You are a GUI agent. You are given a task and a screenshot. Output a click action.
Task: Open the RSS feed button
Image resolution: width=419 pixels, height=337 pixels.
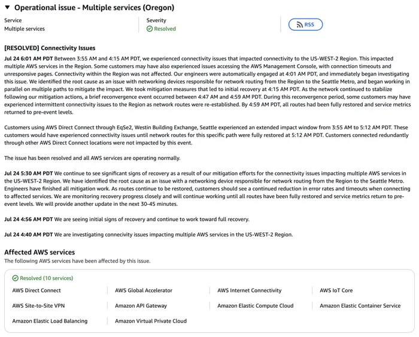click(x=305, y=25)
